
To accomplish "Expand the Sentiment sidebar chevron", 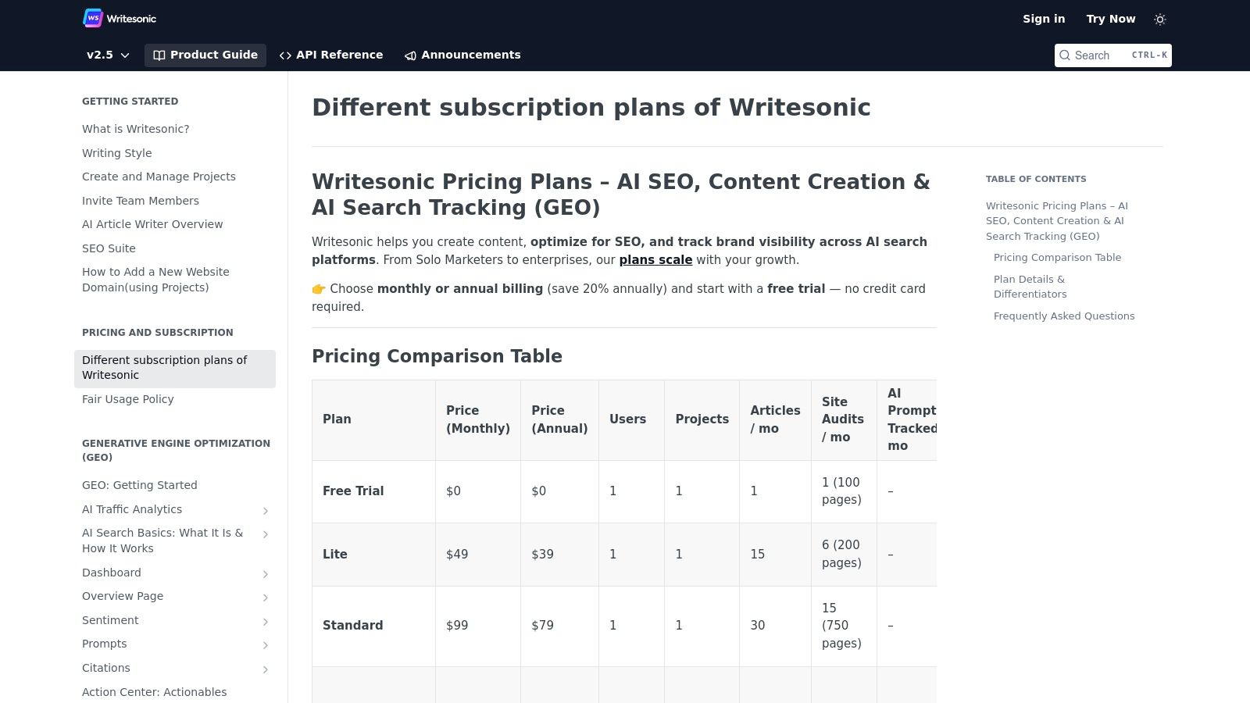I will (x=266, y=622).
